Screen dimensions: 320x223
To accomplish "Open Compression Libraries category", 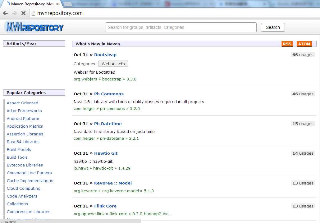I will [x=28, y=212].
